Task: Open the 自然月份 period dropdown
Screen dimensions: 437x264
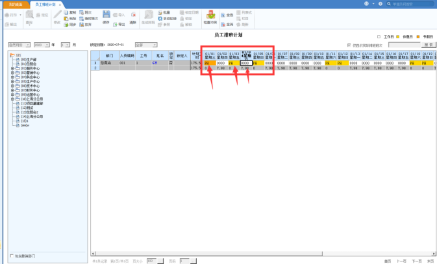Action: click(19, 45)
